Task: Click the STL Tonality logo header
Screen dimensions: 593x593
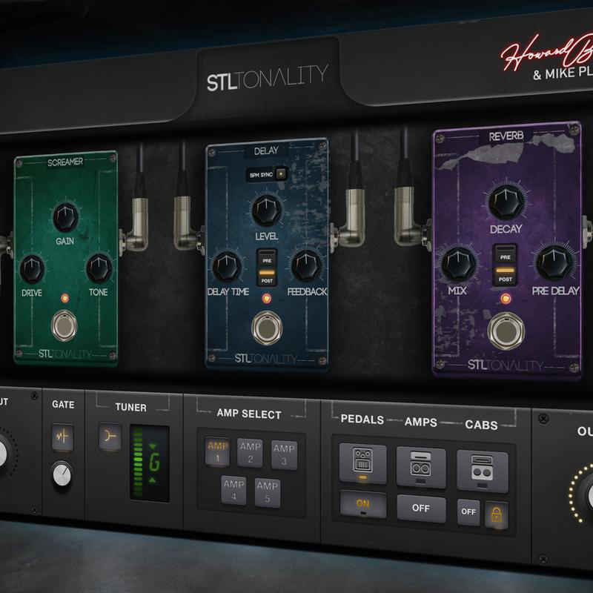Action: tap(268, 78)
